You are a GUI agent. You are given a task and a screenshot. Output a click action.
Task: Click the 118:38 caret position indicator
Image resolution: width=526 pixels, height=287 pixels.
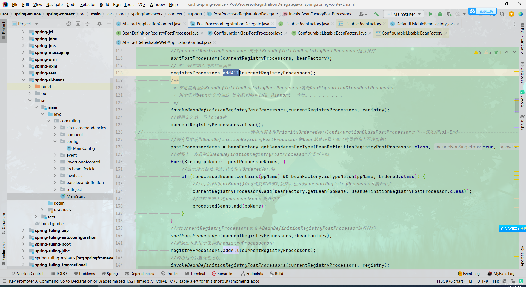coord(450,281)
